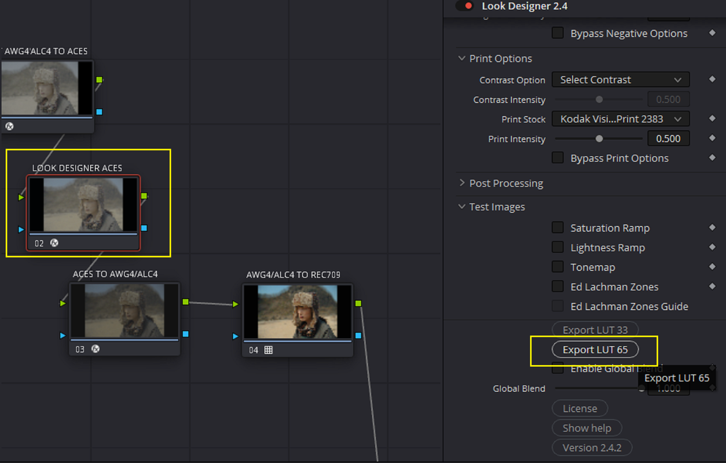Viewport: 726px width, 463px height.
Task: Collapse the Test Images section
Action: (462, 207)
